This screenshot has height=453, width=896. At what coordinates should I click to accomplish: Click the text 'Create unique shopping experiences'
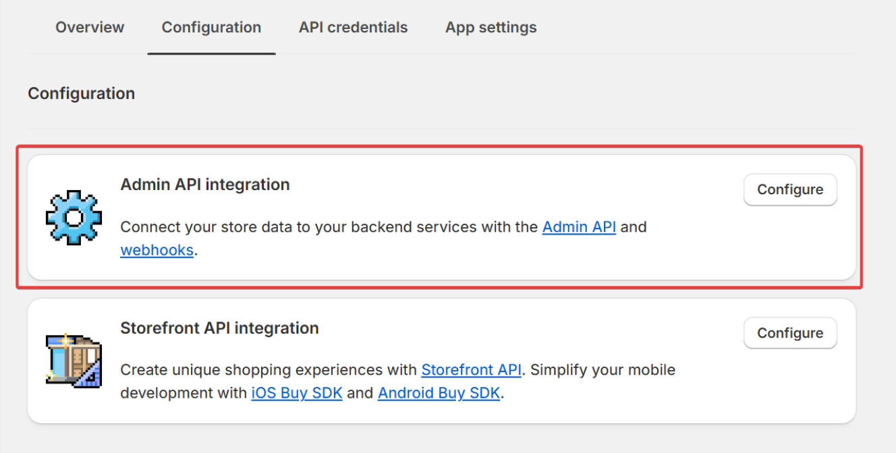coord(269,370)
